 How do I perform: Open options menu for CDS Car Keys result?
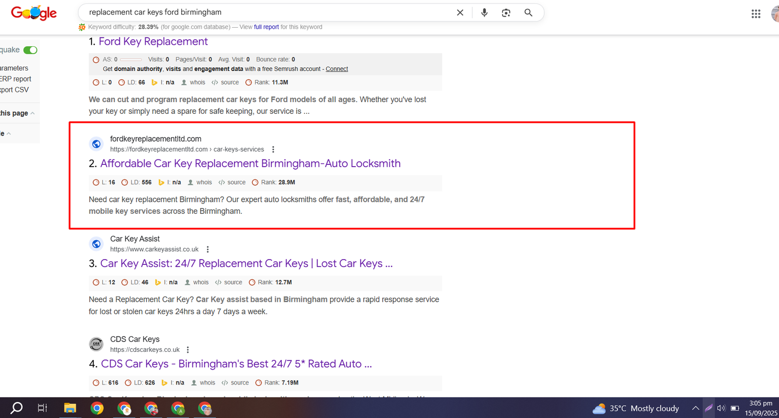point(188,350)
